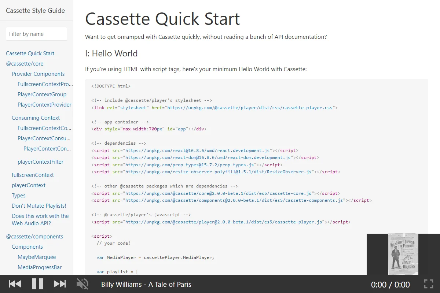The width and height of the screenshot is (440, 293).
Task: Go to @cassette/components section
Action: point(34,236)
